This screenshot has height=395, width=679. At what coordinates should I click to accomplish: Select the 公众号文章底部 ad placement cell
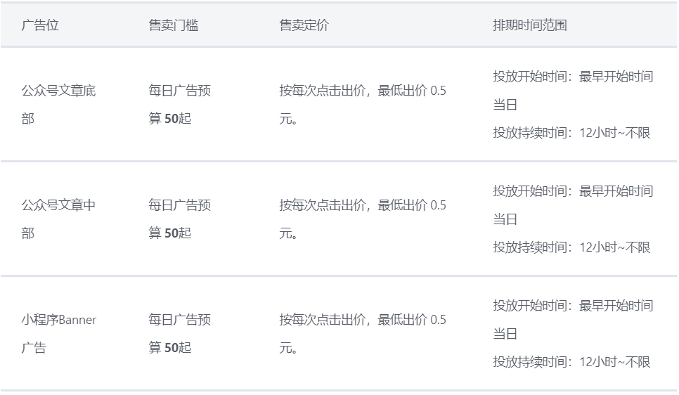[58, 105]
